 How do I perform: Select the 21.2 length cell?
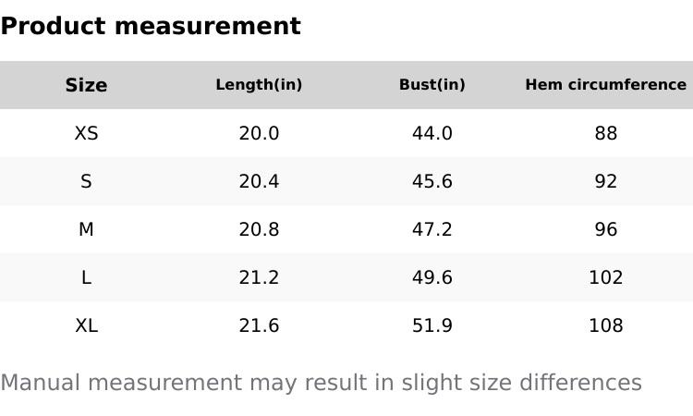(x=259, y=277)
